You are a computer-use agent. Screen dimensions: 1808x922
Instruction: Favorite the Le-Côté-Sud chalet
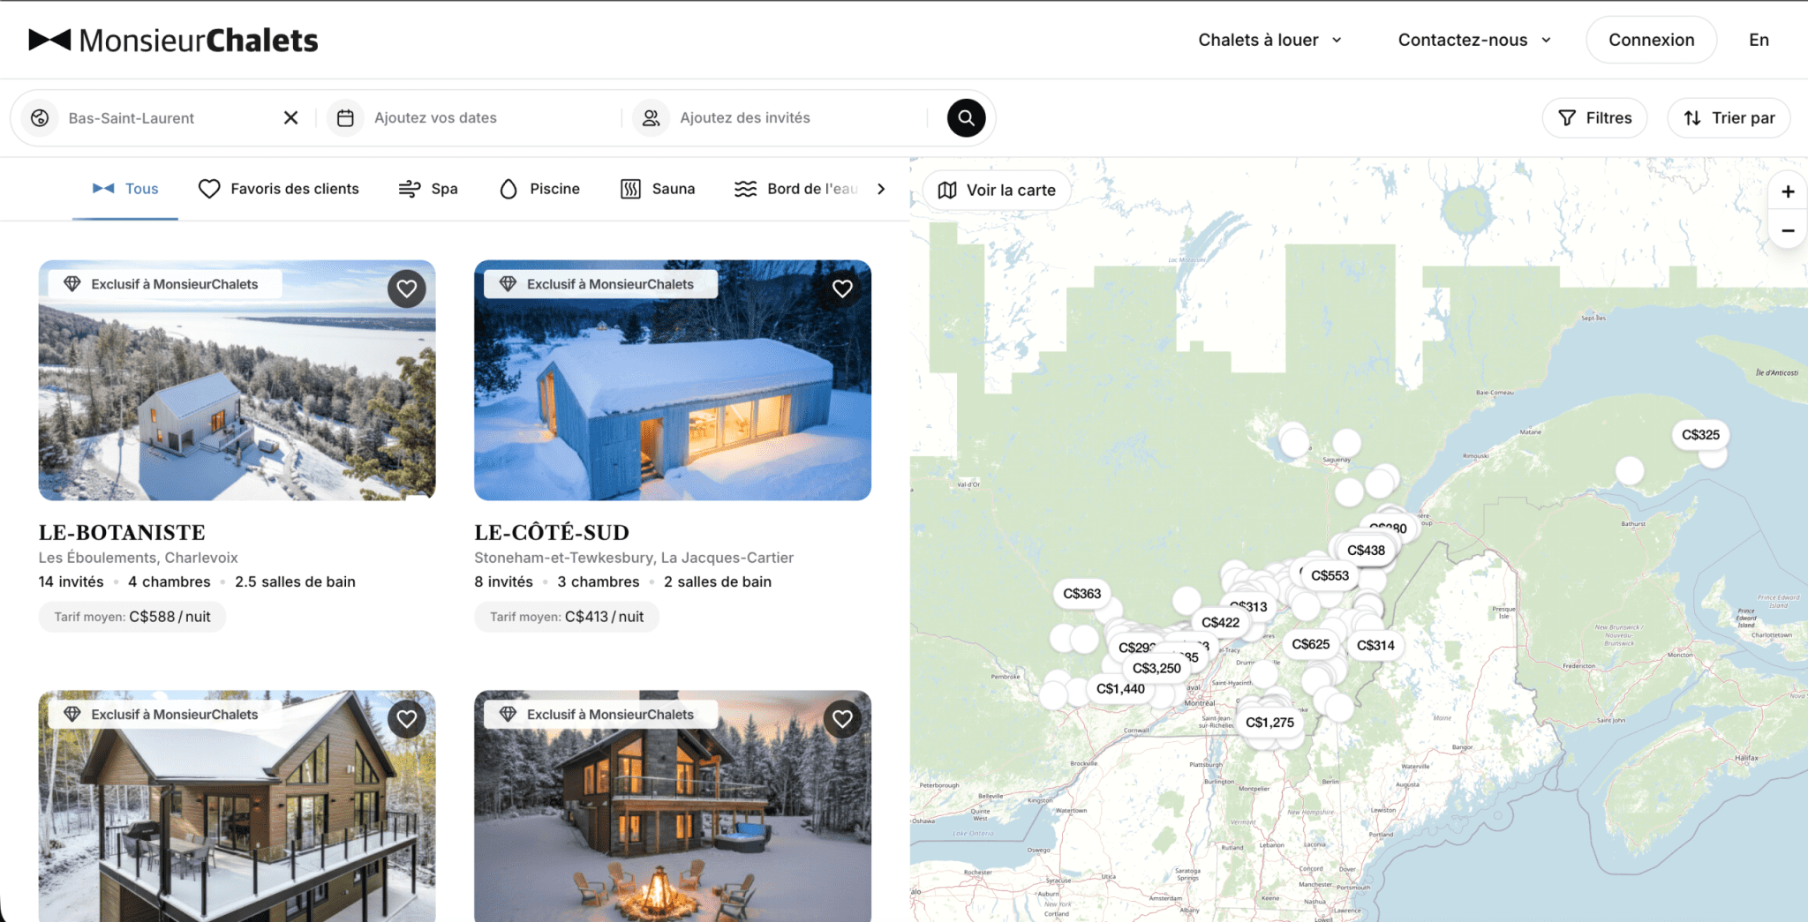click(x=842, y=289)
